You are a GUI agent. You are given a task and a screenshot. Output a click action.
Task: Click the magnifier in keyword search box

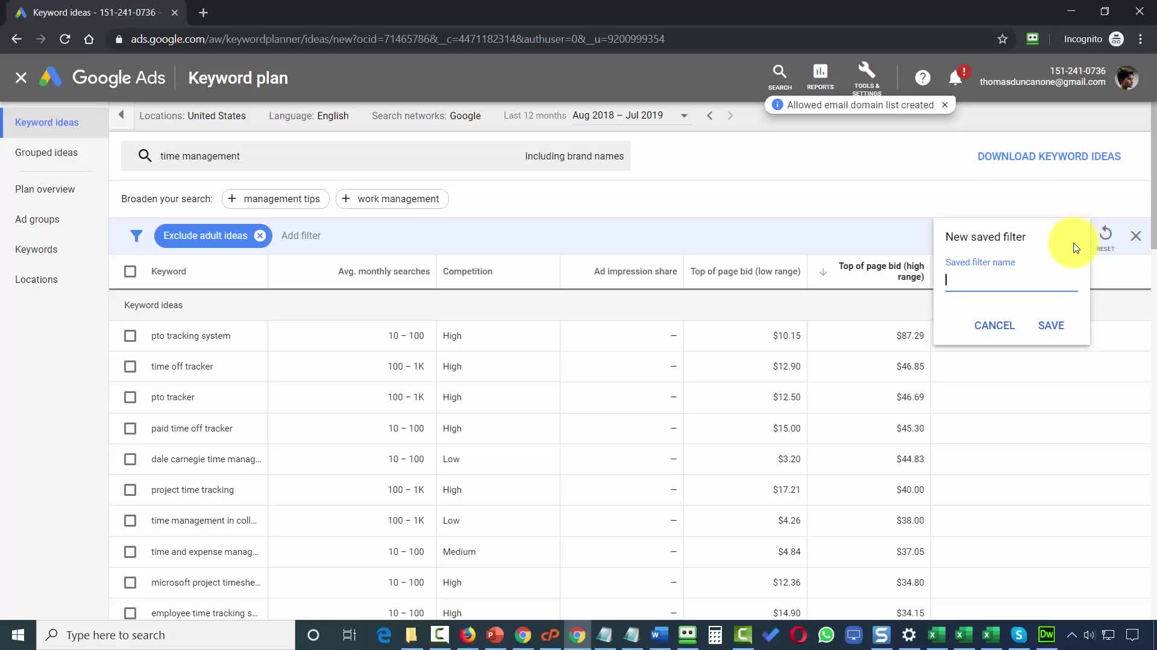[x=145, y=156]
